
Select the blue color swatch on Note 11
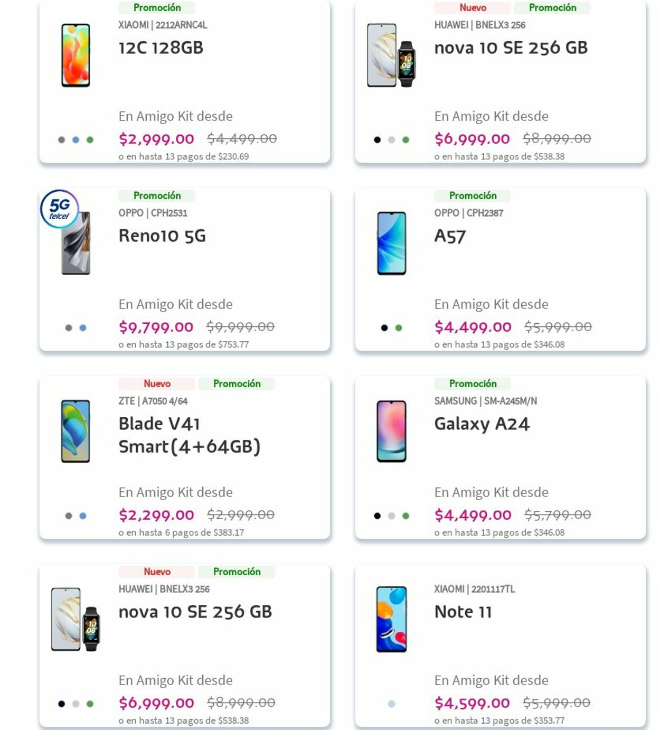pos(391,703)
